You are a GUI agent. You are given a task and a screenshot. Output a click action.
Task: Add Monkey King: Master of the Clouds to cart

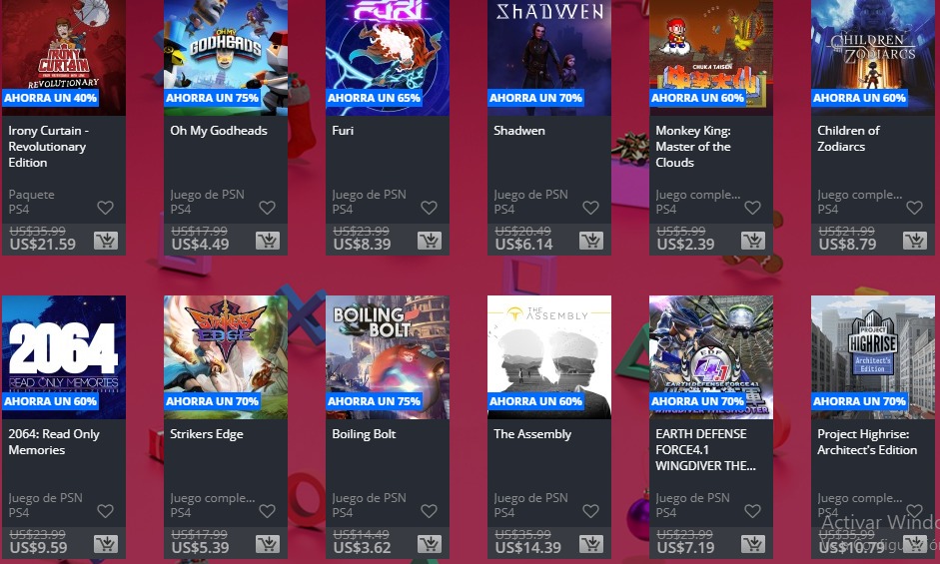753,241
